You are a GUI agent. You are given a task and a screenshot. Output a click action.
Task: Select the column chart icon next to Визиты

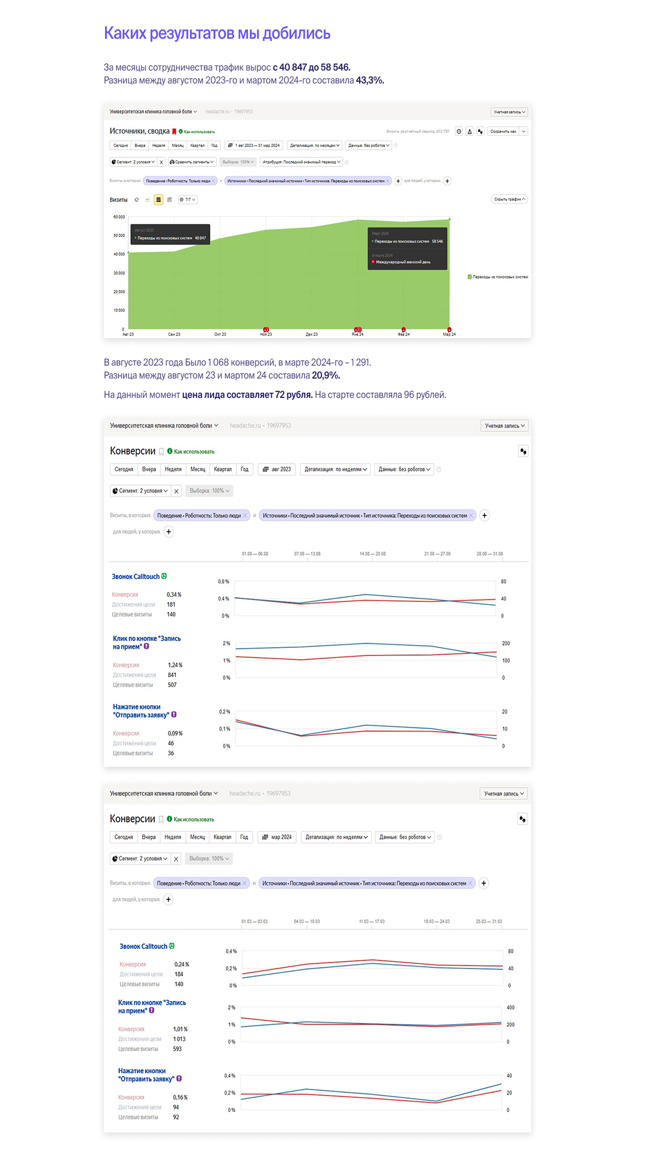170,200
